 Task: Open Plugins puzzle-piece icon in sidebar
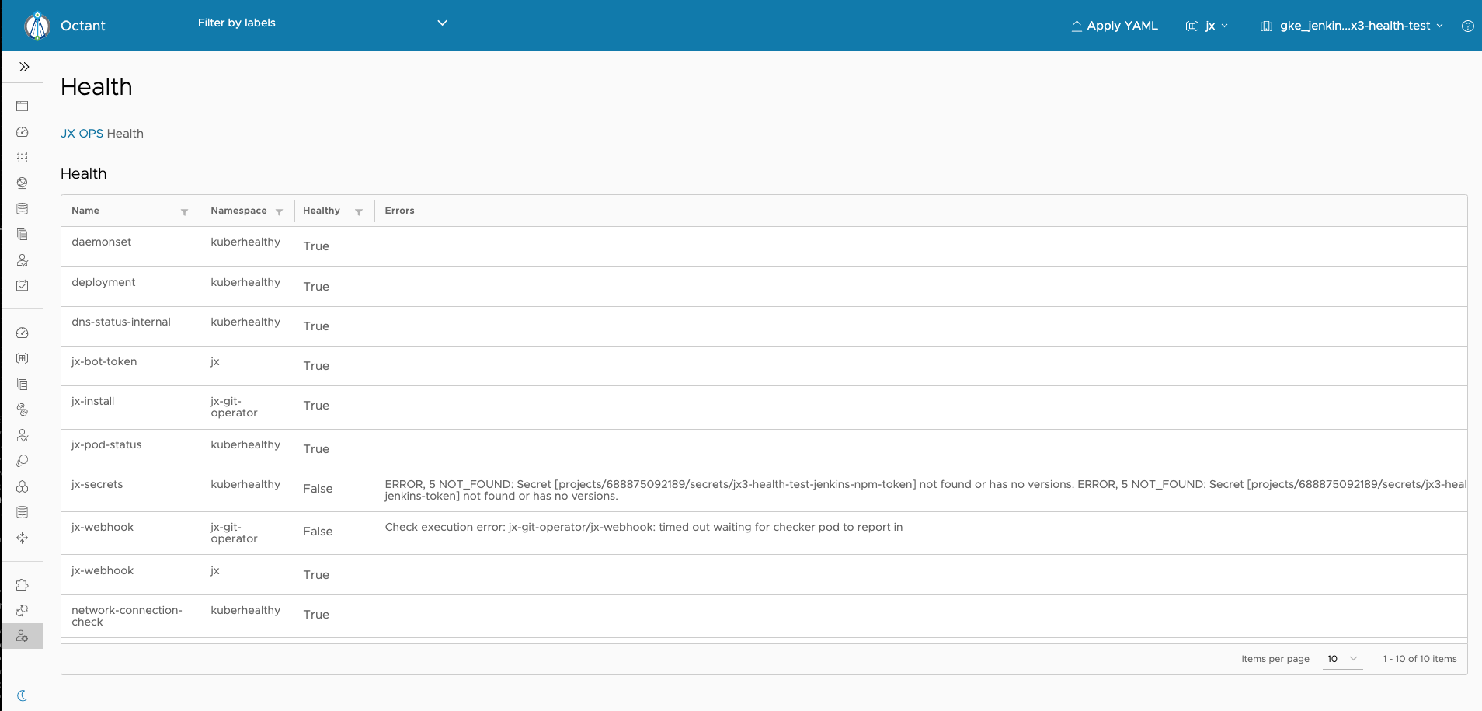coord(22,585)
